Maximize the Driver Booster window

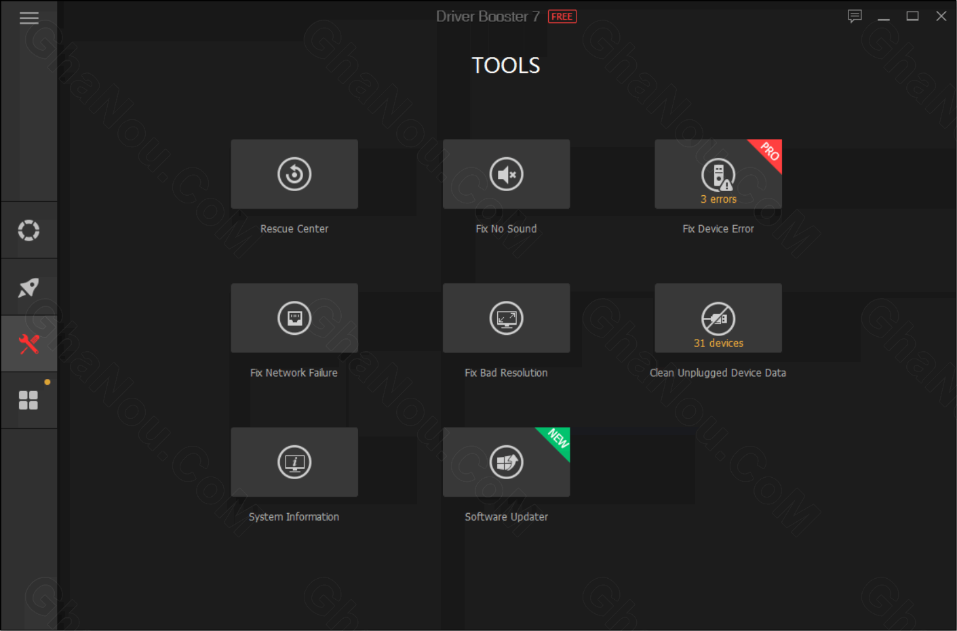[912, 16]
